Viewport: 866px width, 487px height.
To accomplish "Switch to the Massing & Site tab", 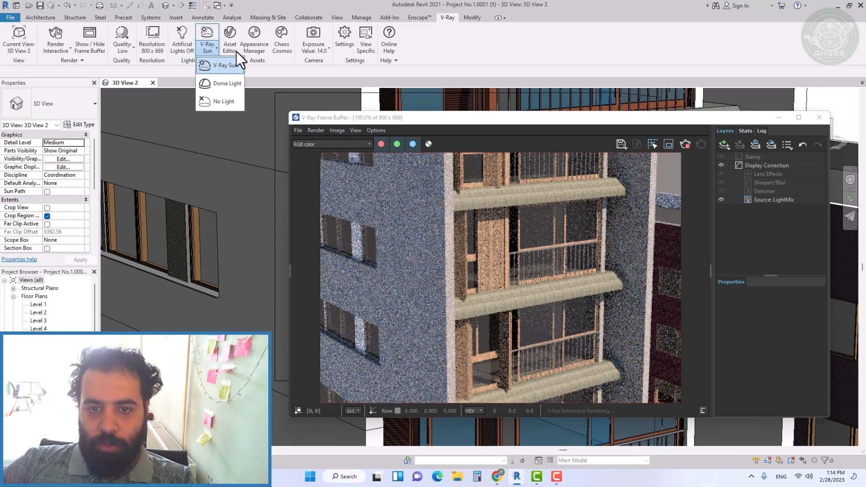I will [268, 18].
